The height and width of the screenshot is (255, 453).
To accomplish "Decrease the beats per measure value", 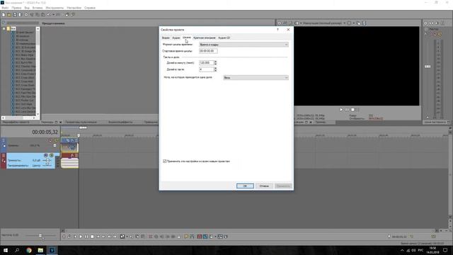I will [x=215, y=71].
